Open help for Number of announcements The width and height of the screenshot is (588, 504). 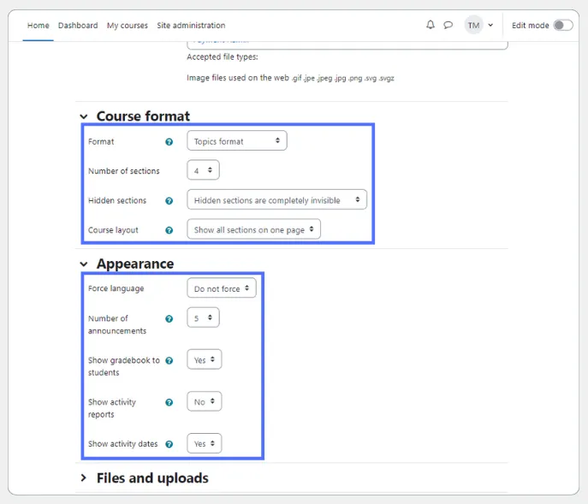[169, 319]
